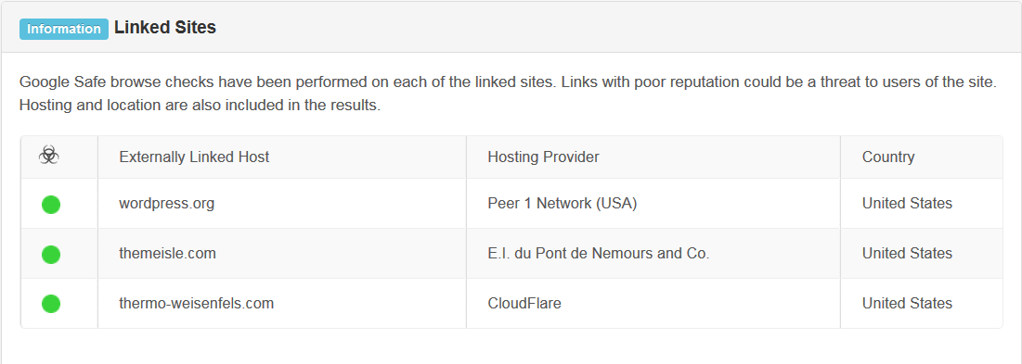Open the wordpress.org host entry
Image resolution: width=1022 pixels, height=364 pixels.
167,204
